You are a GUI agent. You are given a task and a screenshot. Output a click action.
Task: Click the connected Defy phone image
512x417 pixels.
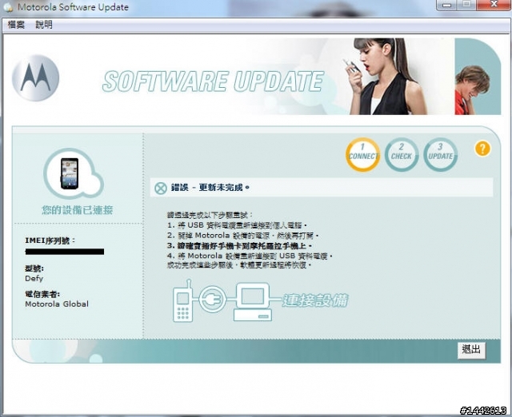70,173
